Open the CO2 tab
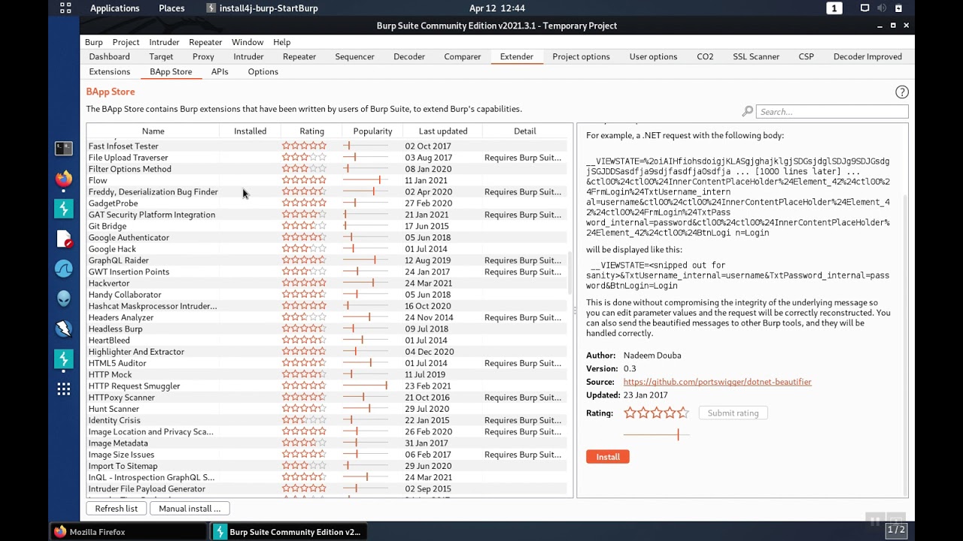 coord(705,56)
